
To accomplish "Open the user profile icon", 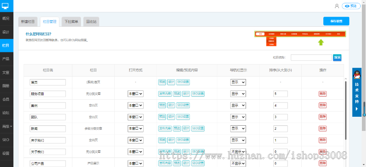I will coord(337,6).
